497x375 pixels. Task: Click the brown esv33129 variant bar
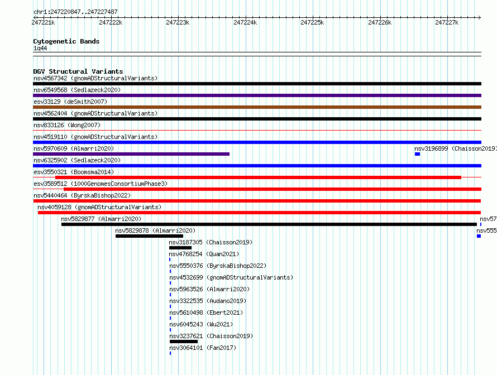click(x=257, y=107)
